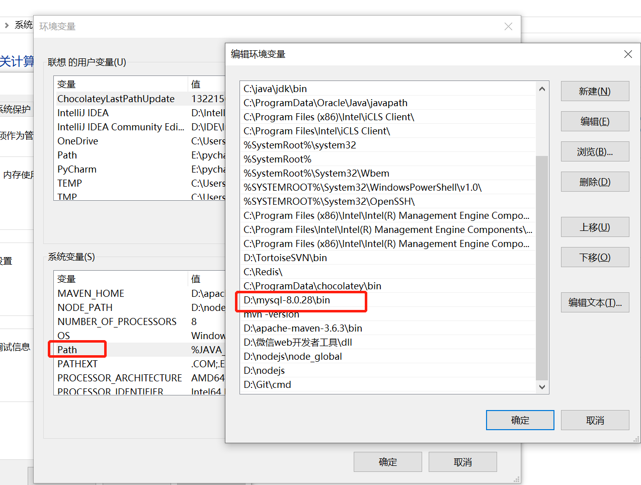Move entry up with 上移(U)

tap(595, 227)
